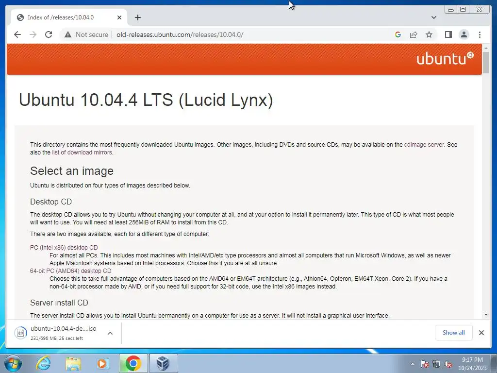Expand the tab search dropdown arrow
Image resolution: width=497 pixels, height=373 pixels.
click(433, 17)
